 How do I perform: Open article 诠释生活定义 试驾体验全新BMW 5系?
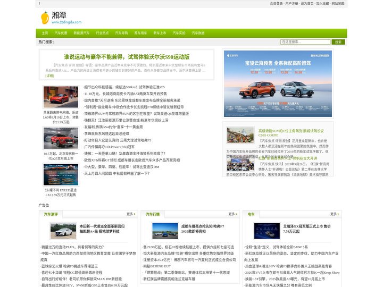(276, 247)
